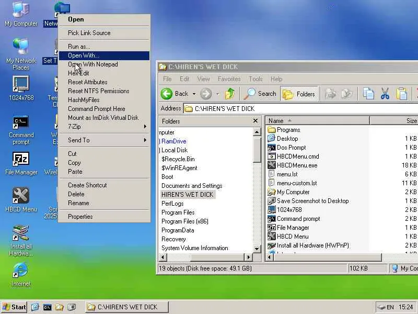This screenshot has height=314, width=418.
Task: Open the File menu in Explorer
Action: click(x=167, y=79)
